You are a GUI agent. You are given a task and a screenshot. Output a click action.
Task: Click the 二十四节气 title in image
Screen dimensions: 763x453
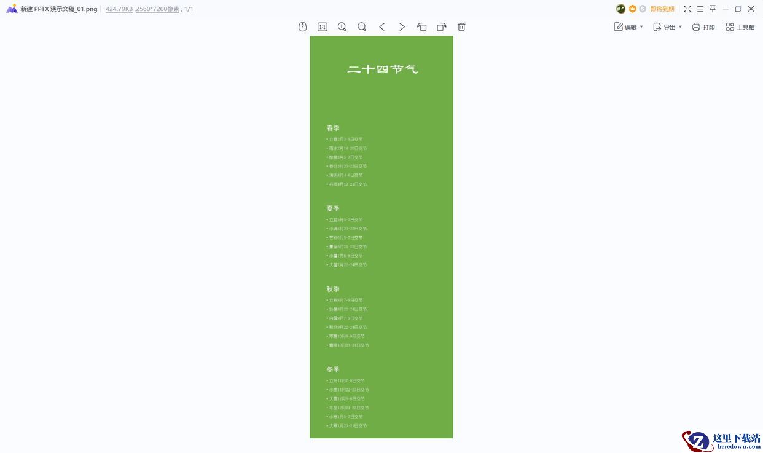382,69
